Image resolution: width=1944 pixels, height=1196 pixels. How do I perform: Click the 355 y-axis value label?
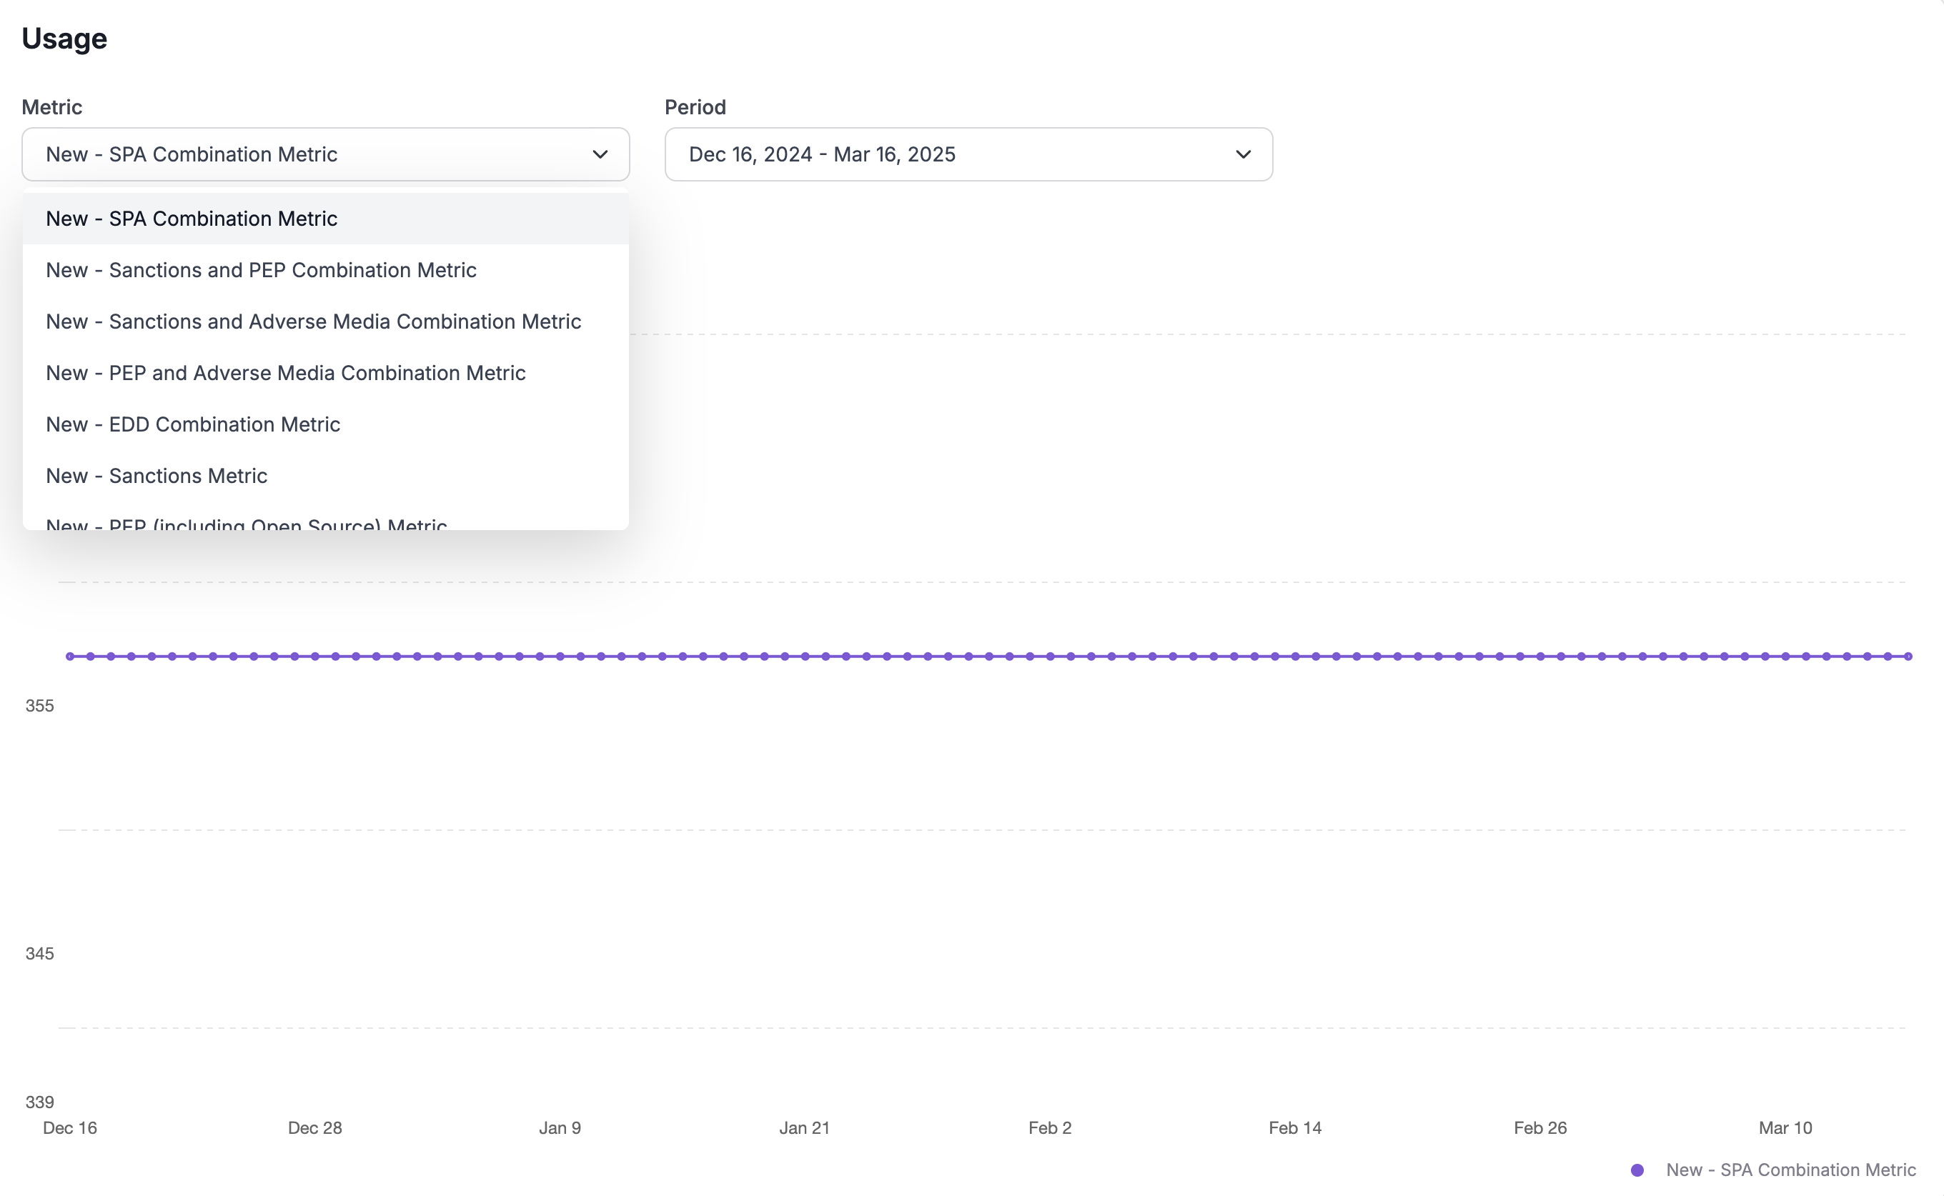[39, 706]
